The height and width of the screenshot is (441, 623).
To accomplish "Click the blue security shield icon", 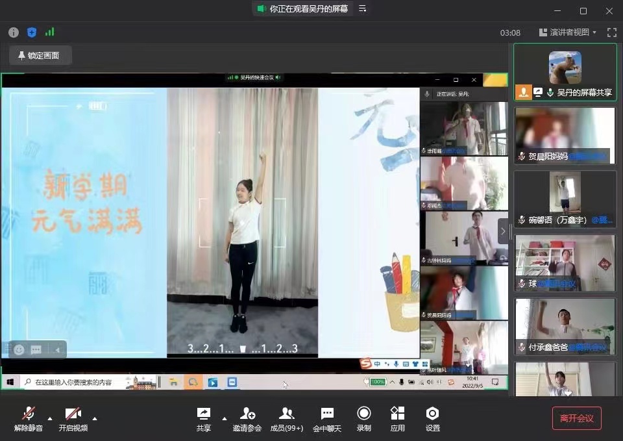I will point(32,32).
